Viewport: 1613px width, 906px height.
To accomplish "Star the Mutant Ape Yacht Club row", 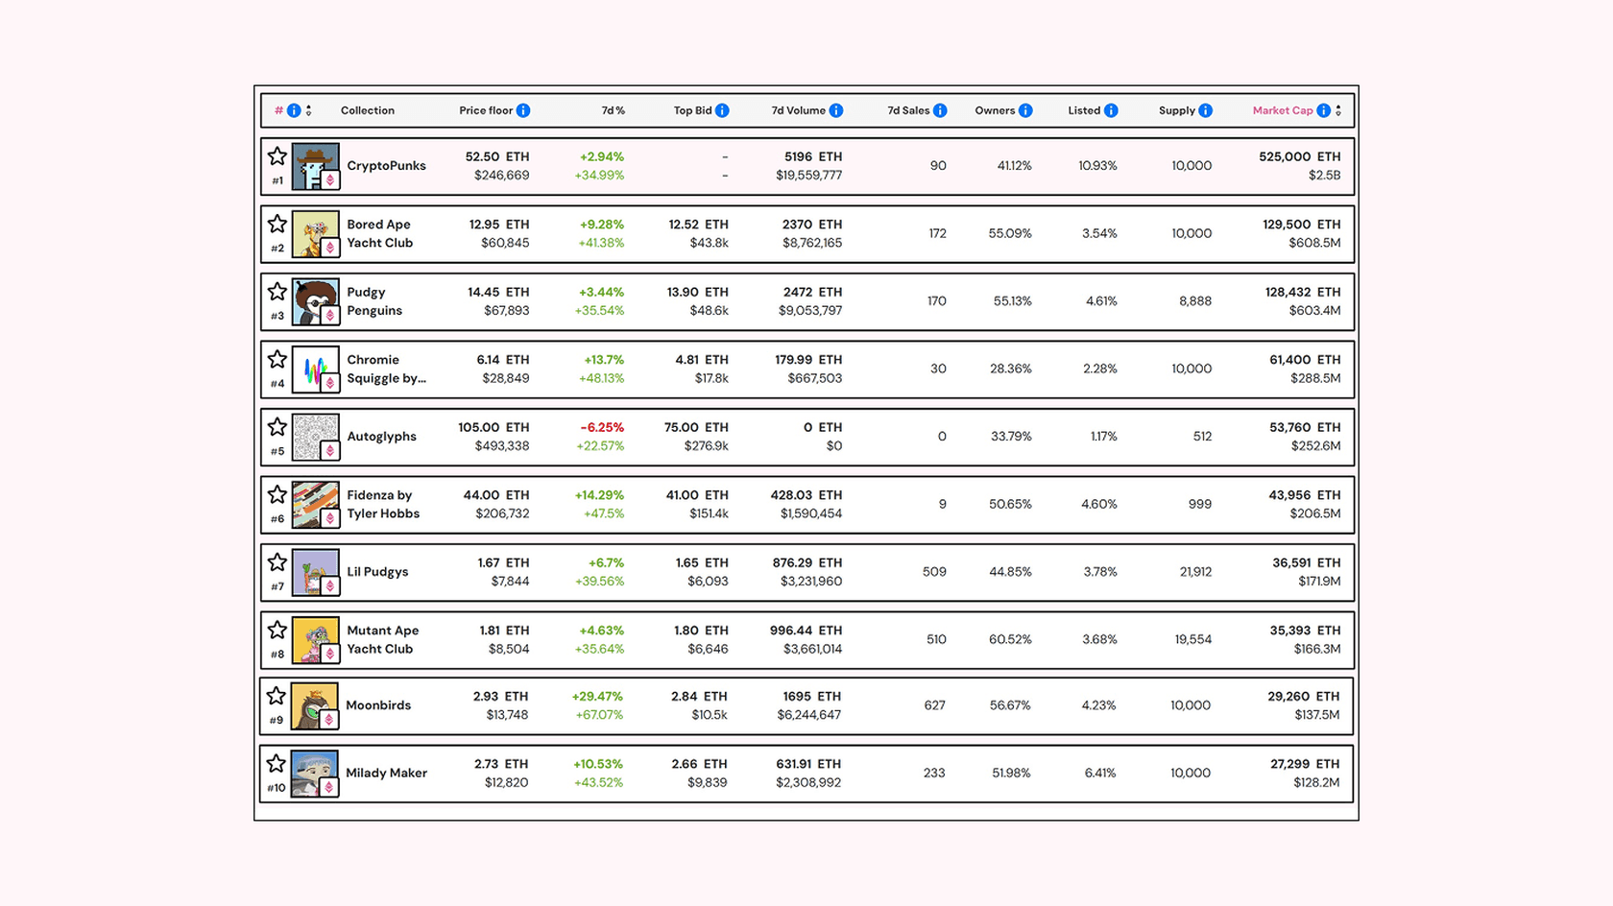I will (277, 630).
